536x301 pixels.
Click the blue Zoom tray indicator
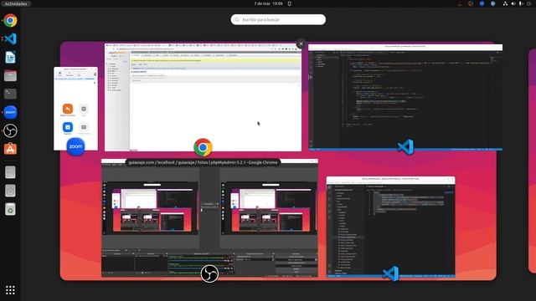pos(482,3)
